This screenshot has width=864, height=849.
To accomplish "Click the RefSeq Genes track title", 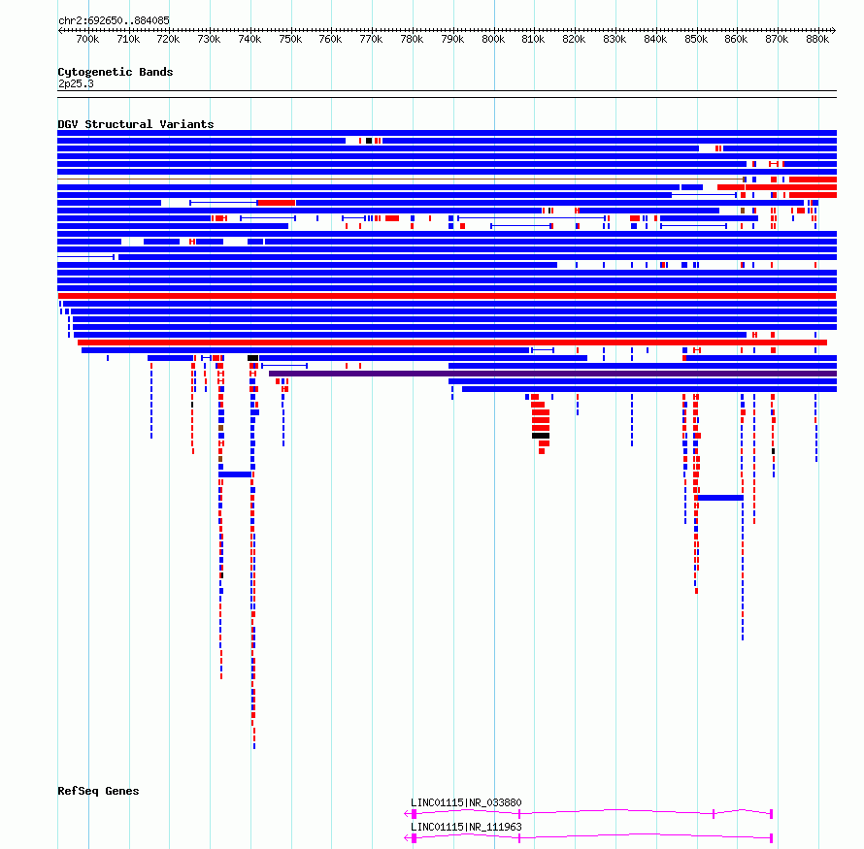I will coord(98,791).
